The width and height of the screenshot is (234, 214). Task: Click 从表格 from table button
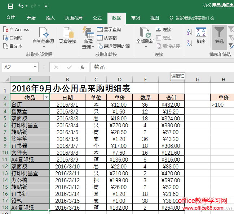coord(107,38)
